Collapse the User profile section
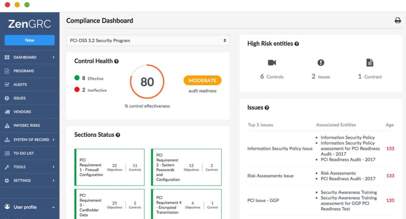The height and width of the screenshot is (219, 406). (x=53, y=207)
